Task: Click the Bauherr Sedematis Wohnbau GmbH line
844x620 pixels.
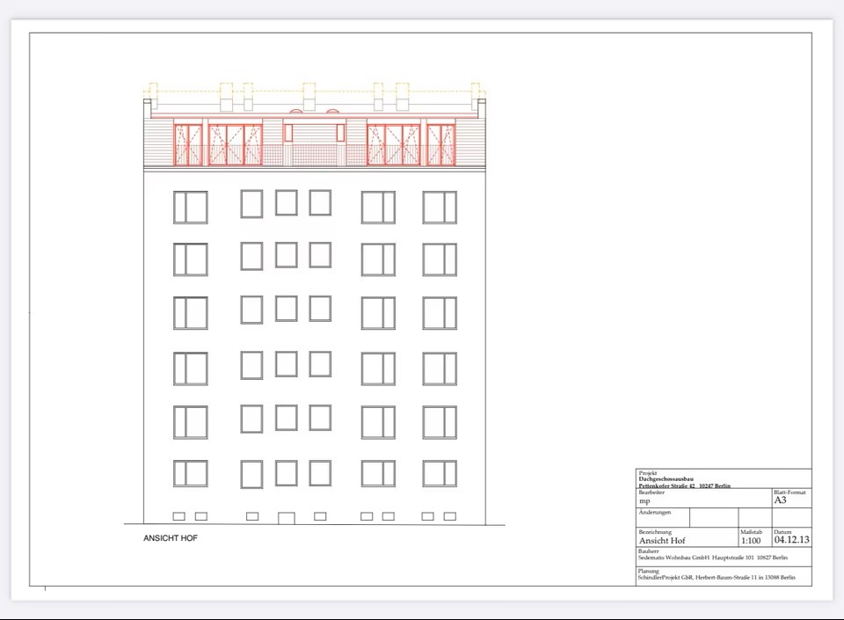Action: [x=712, y=558]
